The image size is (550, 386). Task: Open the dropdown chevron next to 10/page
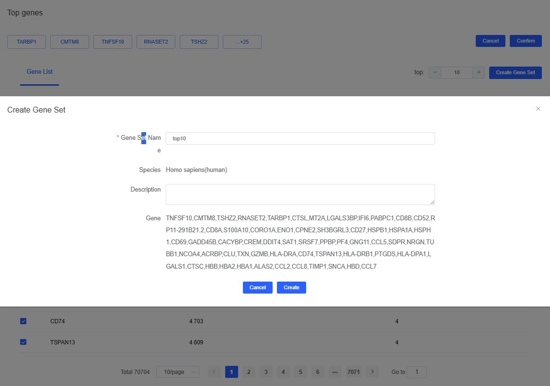pyautogui.click(x=193, y=372)
